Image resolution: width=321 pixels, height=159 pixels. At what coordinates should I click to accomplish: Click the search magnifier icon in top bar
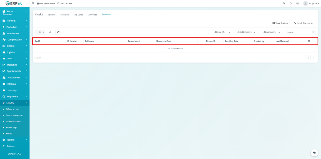pyautogui.click(x=284, y=3)
